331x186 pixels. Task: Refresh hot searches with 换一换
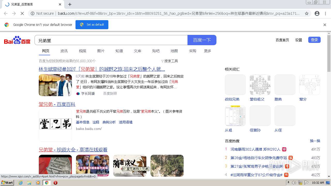pyautogui.click(x=315, y=141)
